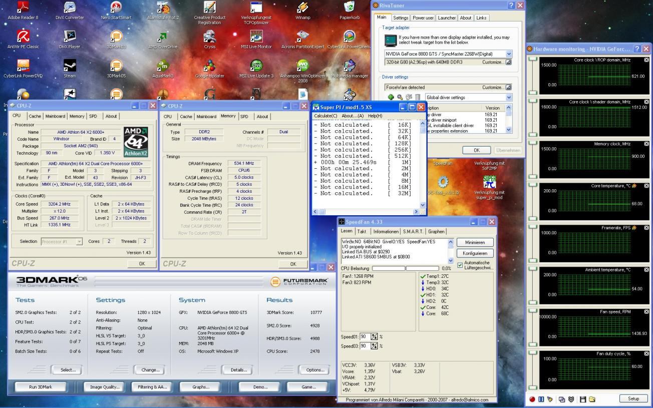The height and width of the screenshot is (408, 653).
Task: Click Image Quality... button in 3DMark06
Action: coord(104,387)
